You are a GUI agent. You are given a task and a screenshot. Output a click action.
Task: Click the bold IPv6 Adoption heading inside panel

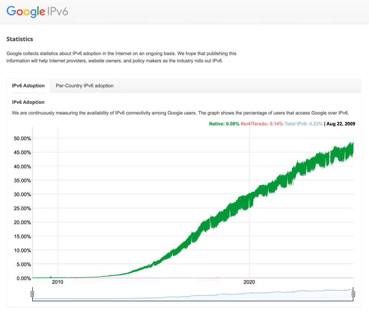[x=28, y=102]
